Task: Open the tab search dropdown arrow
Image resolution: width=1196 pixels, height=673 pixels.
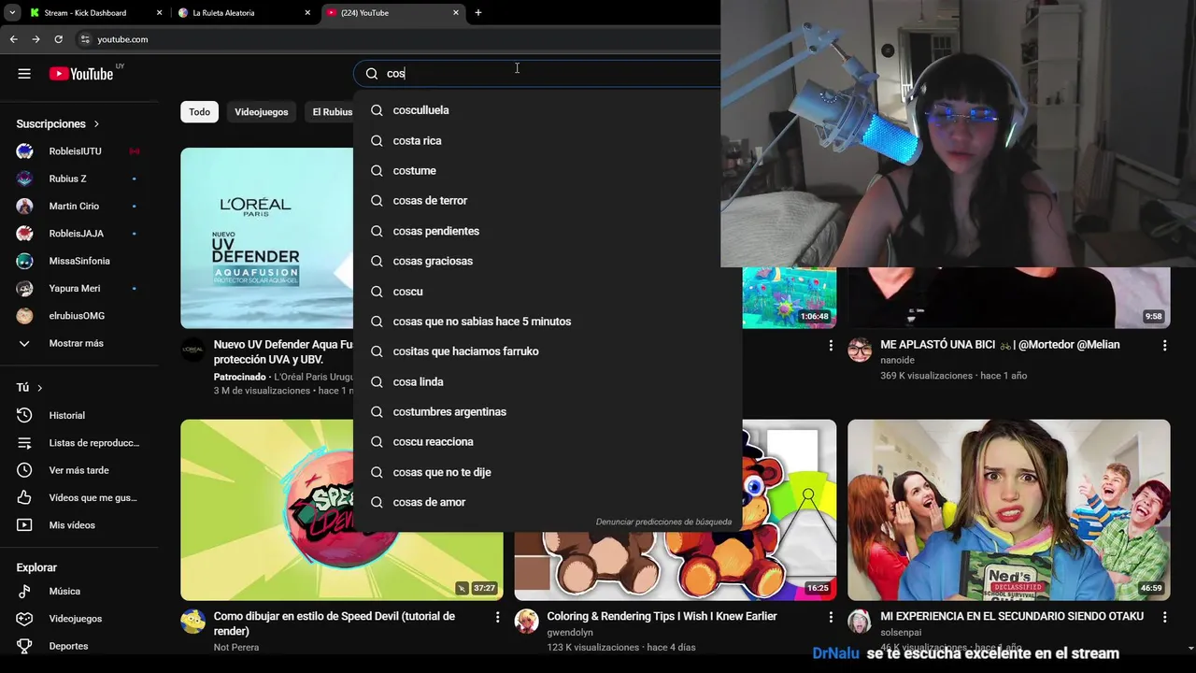Action: (12, 13)
